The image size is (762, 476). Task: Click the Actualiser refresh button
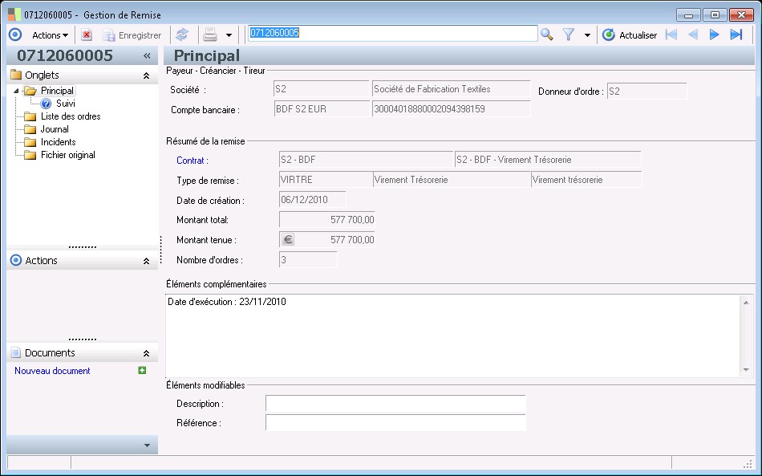click(x=630, y=35)
